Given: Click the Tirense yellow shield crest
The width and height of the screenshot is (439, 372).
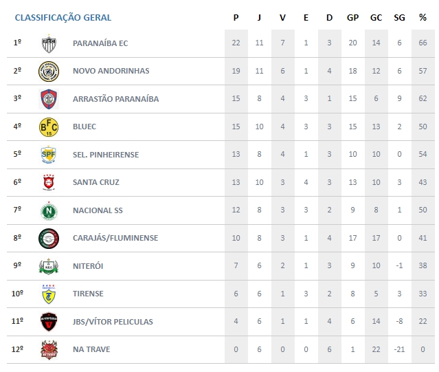Looking at the screenshot, I should pos(49,294).
